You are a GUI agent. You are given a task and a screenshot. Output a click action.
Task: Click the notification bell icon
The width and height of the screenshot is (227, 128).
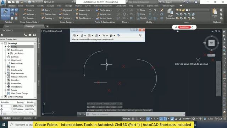point(192,27)
